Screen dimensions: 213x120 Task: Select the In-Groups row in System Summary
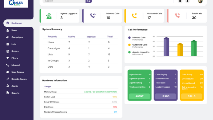click(81, 61)
